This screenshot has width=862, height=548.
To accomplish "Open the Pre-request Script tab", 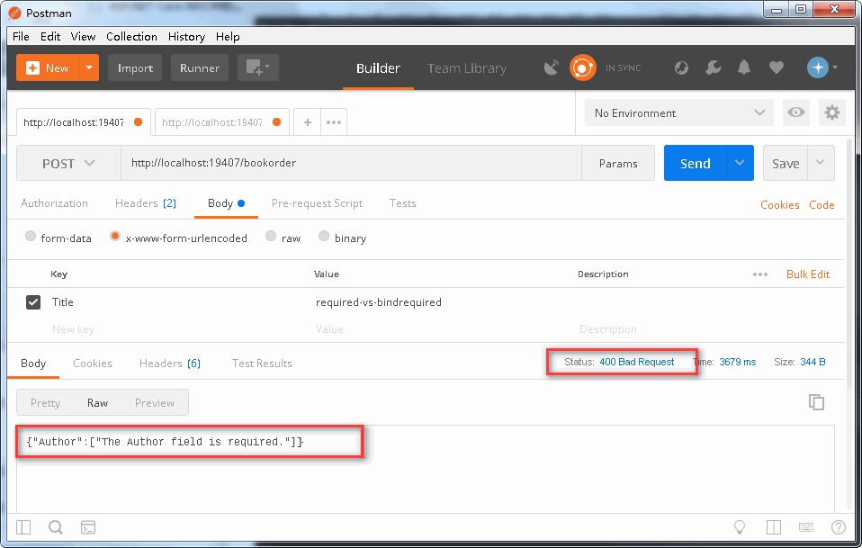I will [318, 203].
